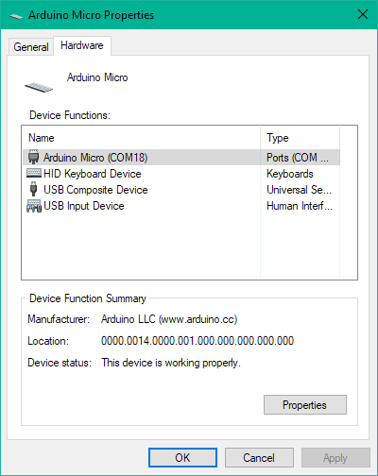Click the HID Keyboard Device icon
Screen dimensions: 378x476
33,173
